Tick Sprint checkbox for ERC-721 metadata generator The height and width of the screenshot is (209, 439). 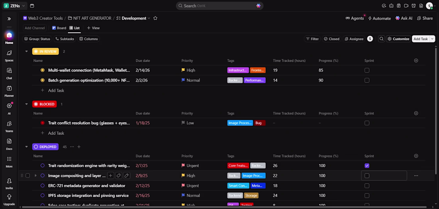tap(367, 186)
